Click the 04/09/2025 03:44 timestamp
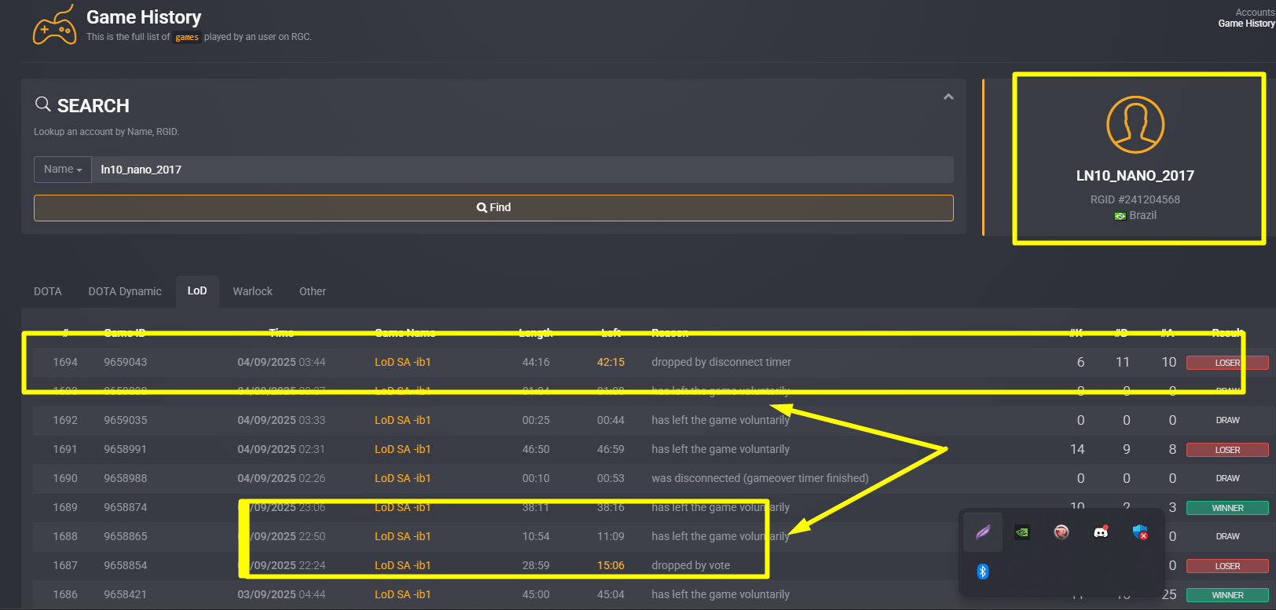Image resolution: width=1276 pixels, height=610 pixels. click(281, 362)
